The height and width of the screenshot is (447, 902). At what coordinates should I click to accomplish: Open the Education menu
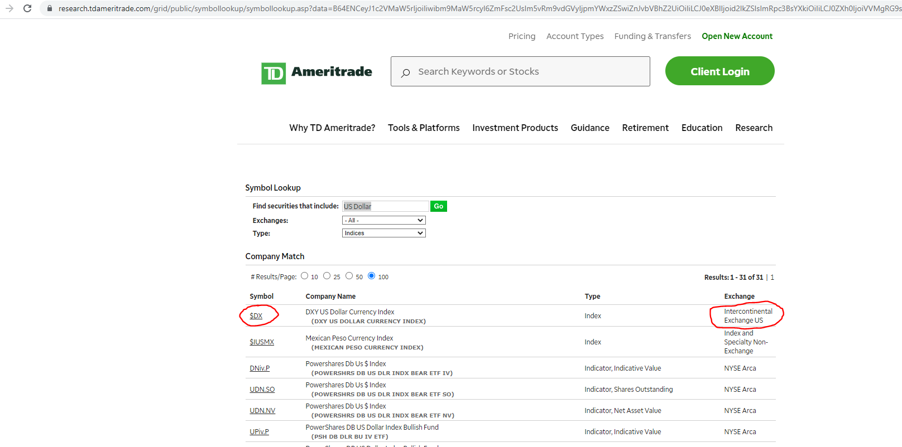coord(702,128)
